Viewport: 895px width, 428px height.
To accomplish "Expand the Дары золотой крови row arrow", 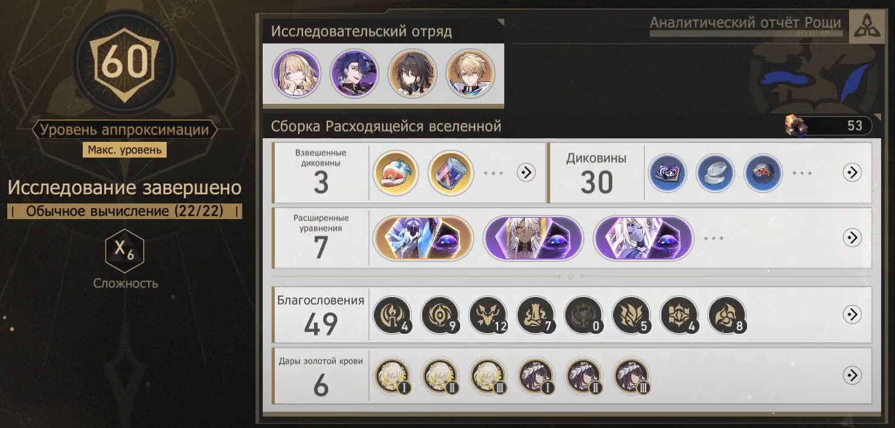I will point(852,375).
